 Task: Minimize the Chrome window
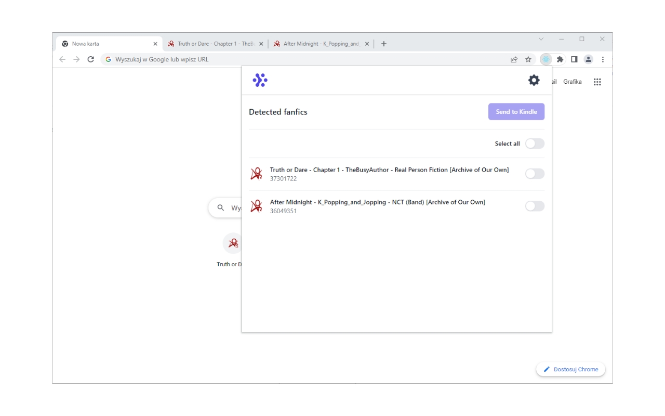(x=561, y=39)
